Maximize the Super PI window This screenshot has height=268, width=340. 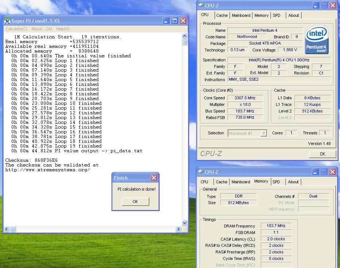[x=175, y=21]
